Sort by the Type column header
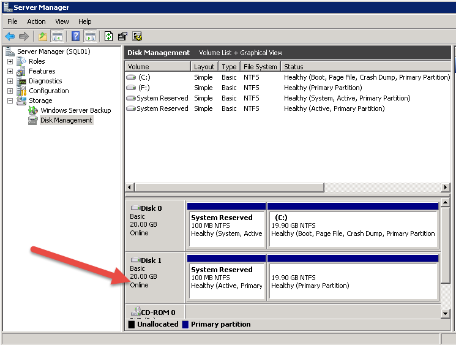 pos(229,67)
